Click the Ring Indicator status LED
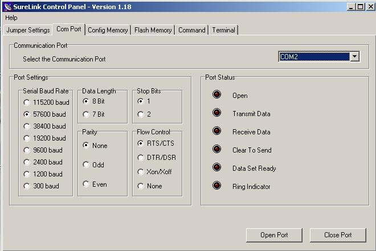The width and height of the screenshot is (376, 251). 217,186
